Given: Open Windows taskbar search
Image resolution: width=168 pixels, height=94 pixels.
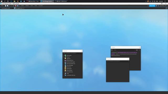Looking at the screenshot, I should (5, 1).
